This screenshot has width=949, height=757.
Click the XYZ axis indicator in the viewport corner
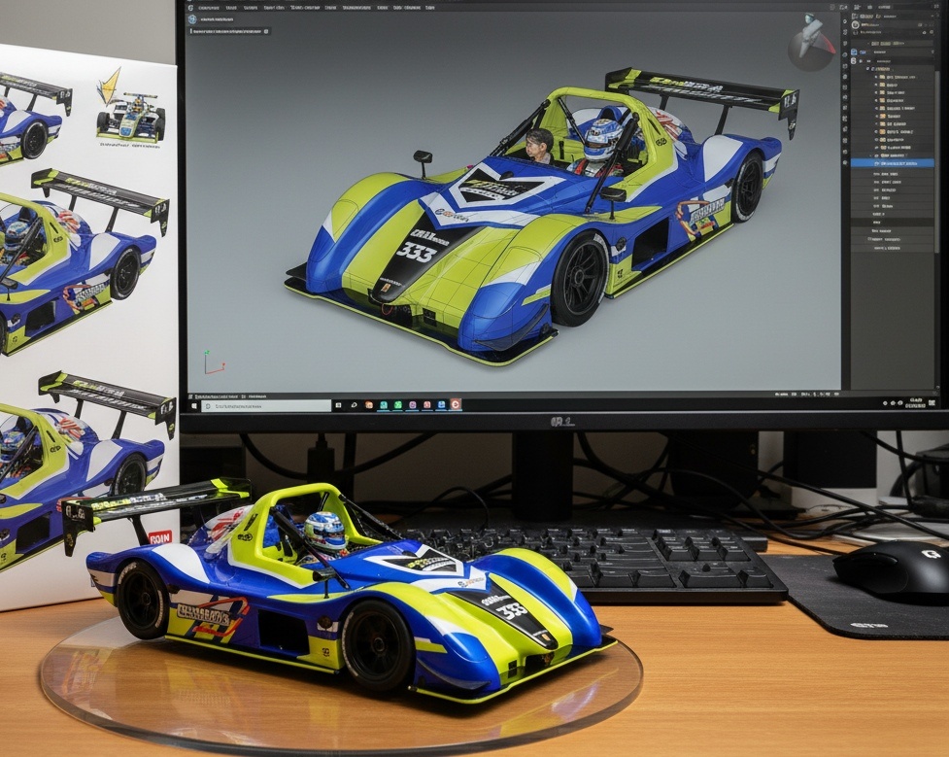click(x=214, y=362)
